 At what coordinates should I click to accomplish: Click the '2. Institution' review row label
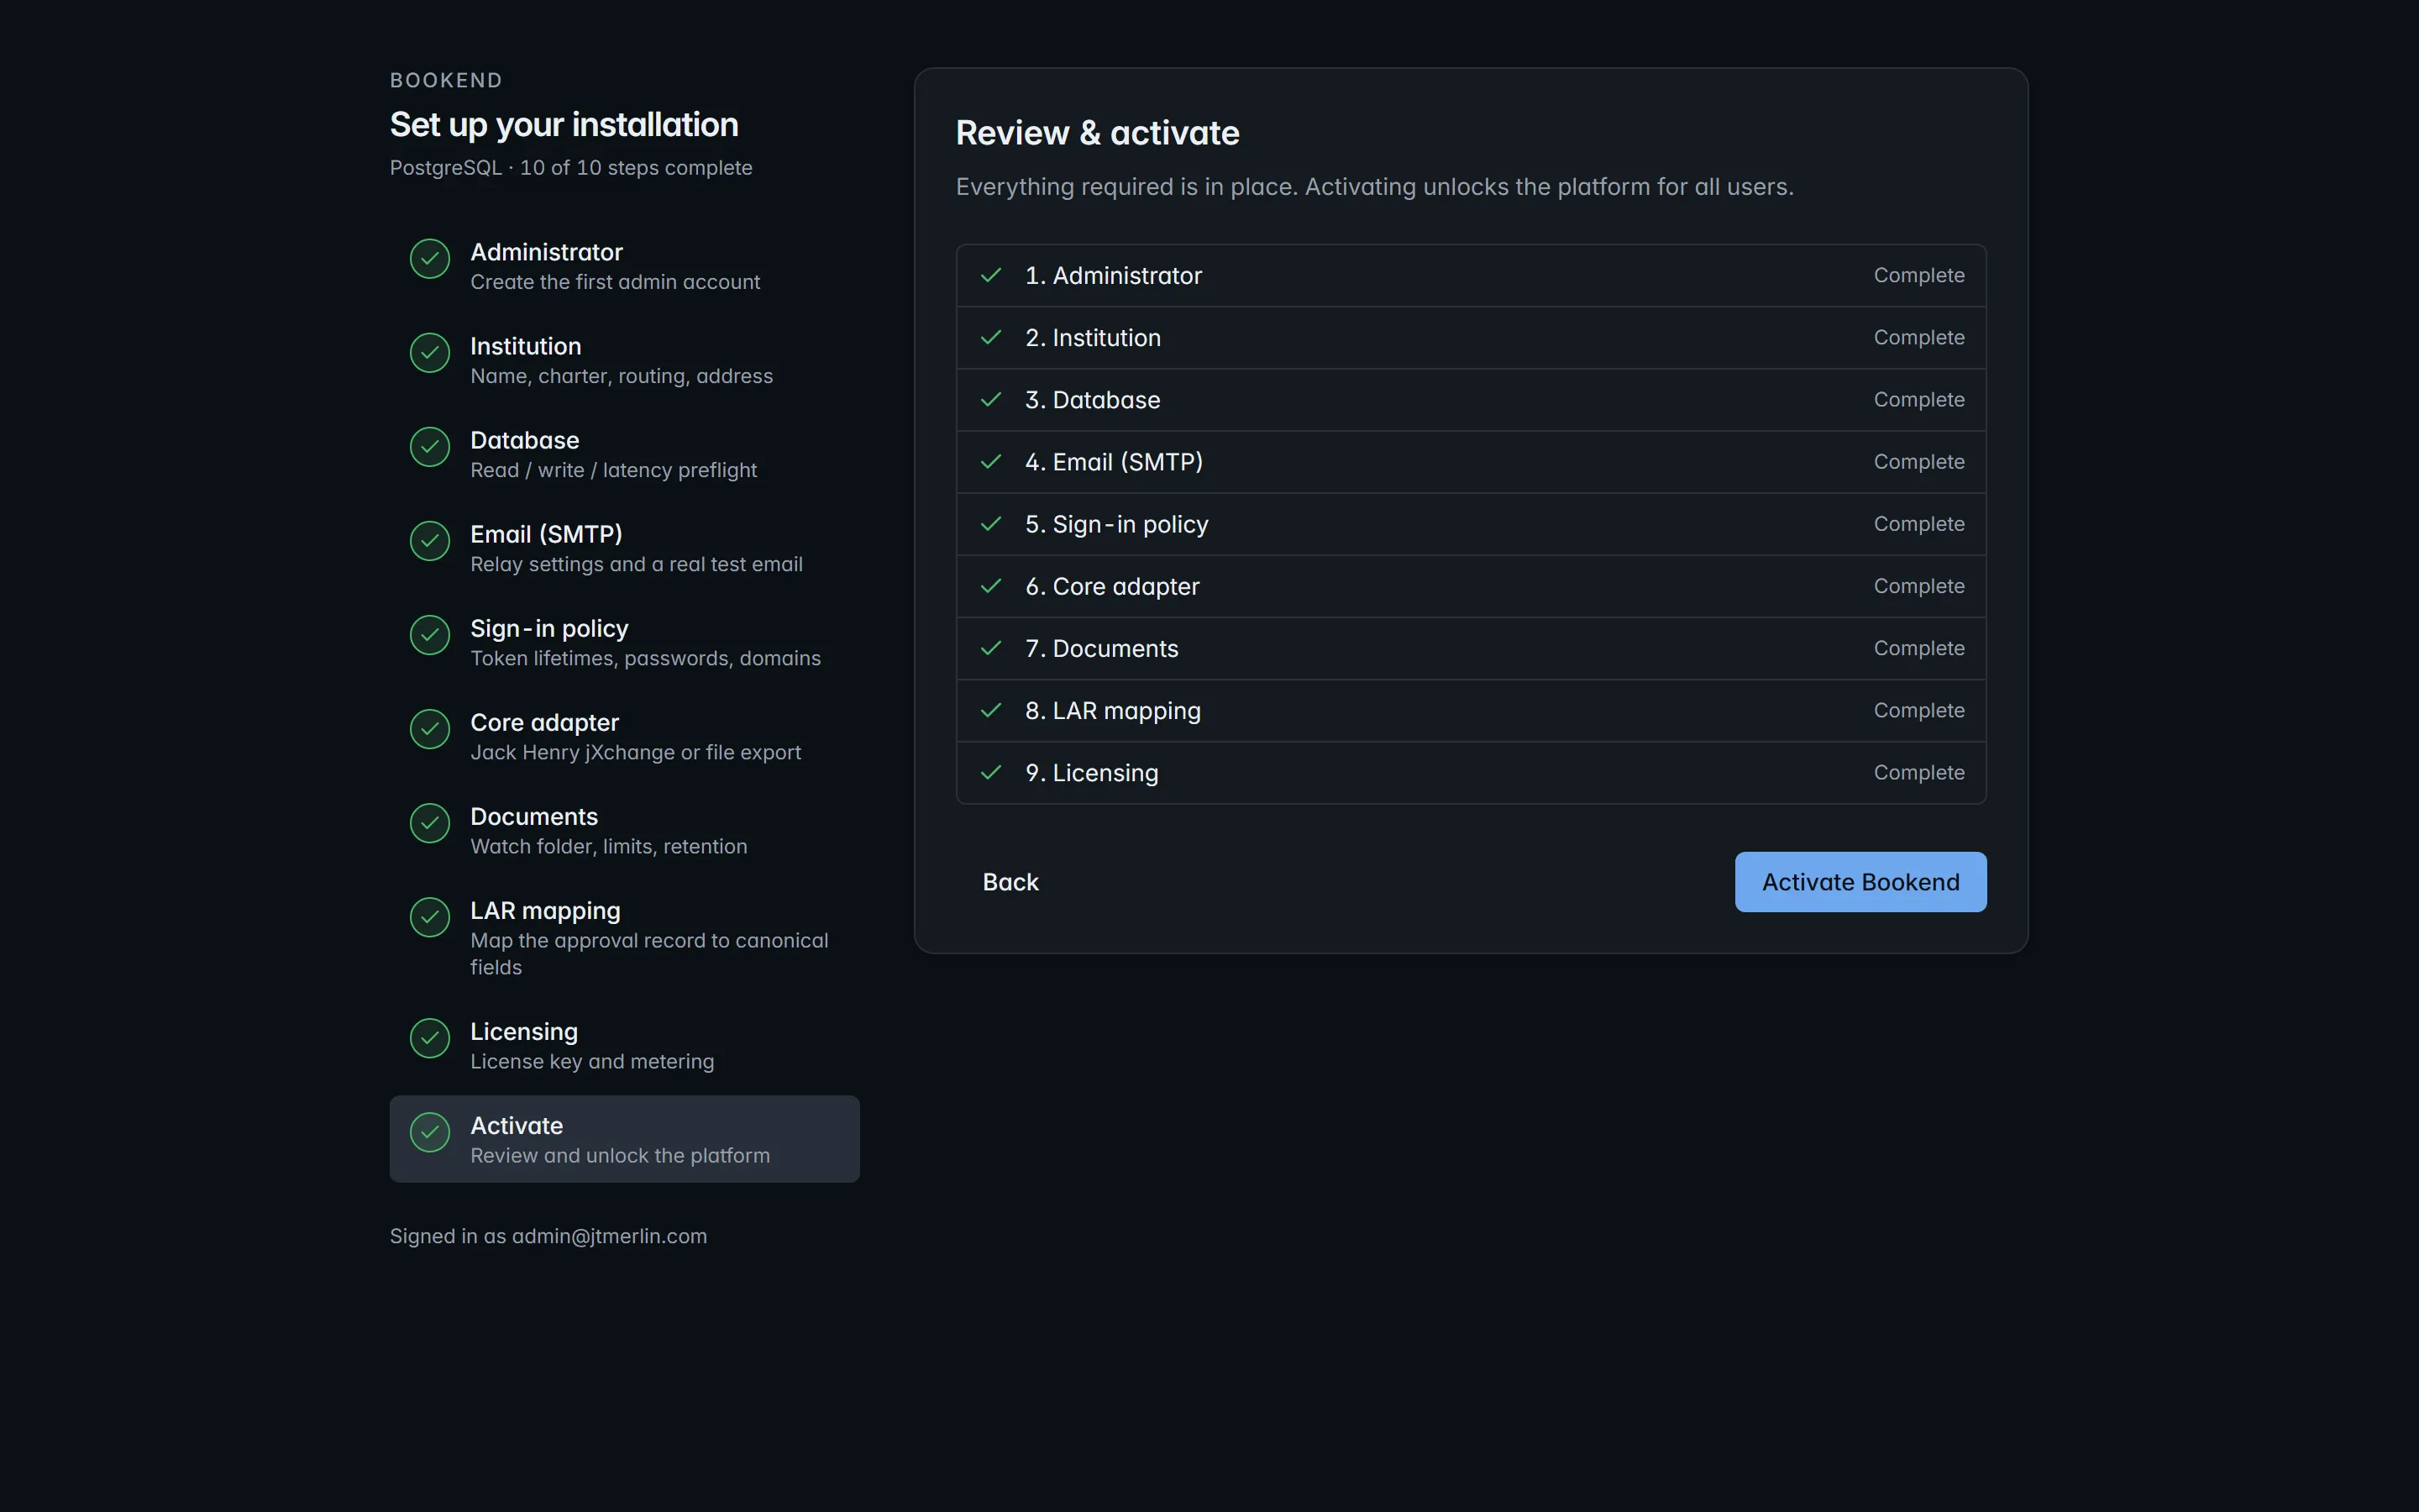tap(1093, 337)
